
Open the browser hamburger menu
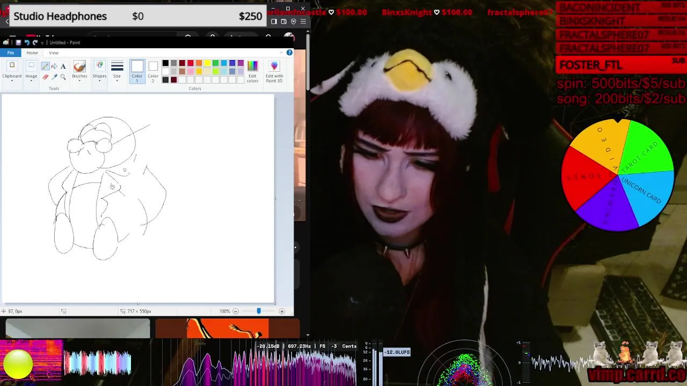click(303, 21)
